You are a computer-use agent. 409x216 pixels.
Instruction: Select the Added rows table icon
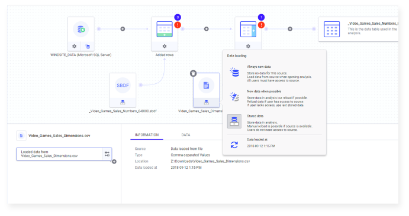point(165,29)
